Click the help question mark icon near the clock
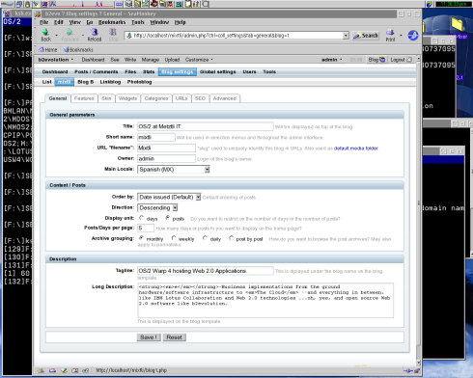This screenshot has height=378, width=473. click(x=429, y=4)
